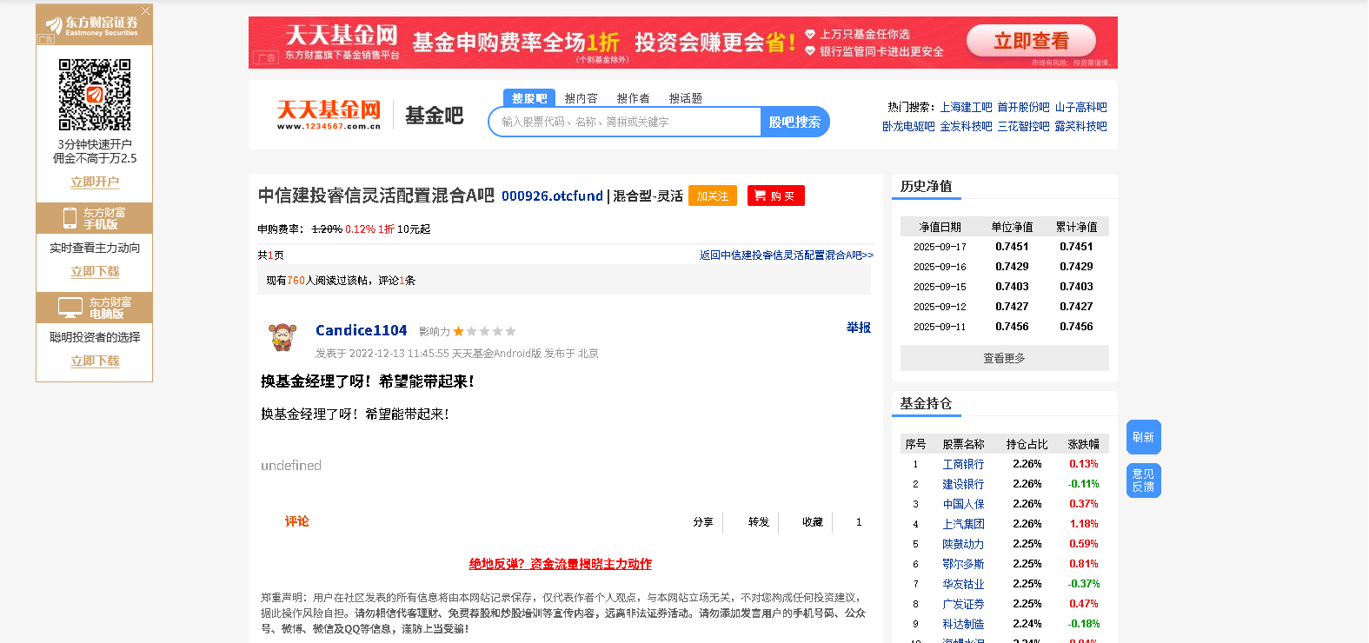Open the 天天基金网 logo homepage

point(329,115)
